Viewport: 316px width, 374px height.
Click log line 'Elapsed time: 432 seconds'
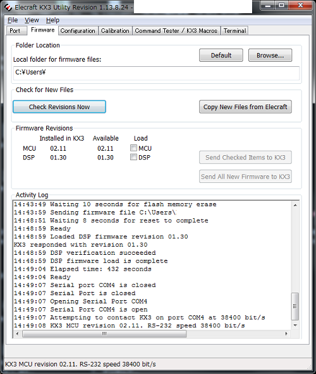pyautogui.click(x=83, y=269)
